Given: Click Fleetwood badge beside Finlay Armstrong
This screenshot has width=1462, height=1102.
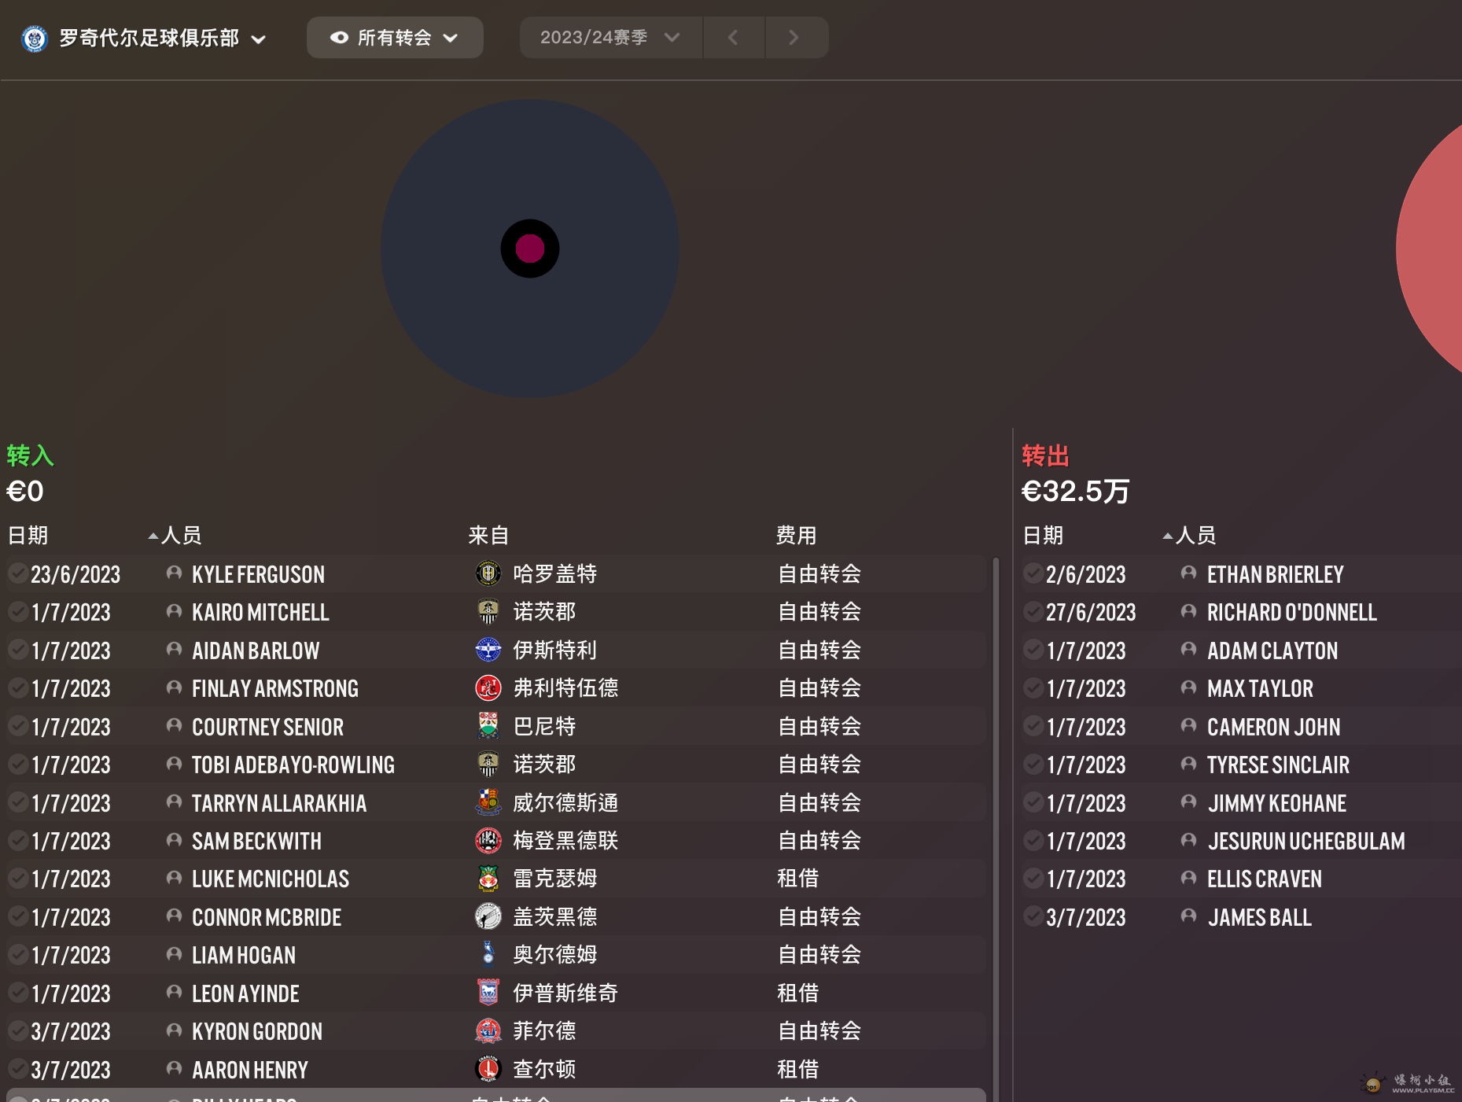Looking at the screenshot, I should (488, 687).
